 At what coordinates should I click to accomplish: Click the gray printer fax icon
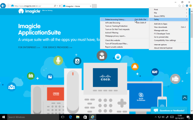[x=175, y=79]
